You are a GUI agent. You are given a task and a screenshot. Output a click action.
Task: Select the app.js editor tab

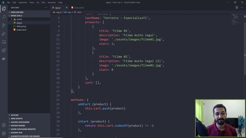(x=58, y=8)
